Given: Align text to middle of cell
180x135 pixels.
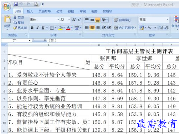Looking at the screenshot, I should tap(92, 20).
